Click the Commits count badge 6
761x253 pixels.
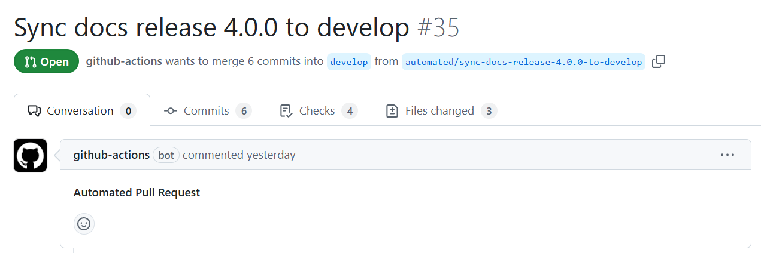243,111
